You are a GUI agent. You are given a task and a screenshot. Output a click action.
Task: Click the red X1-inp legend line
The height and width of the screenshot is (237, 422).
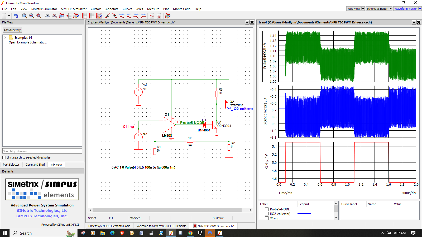(304, 218)
